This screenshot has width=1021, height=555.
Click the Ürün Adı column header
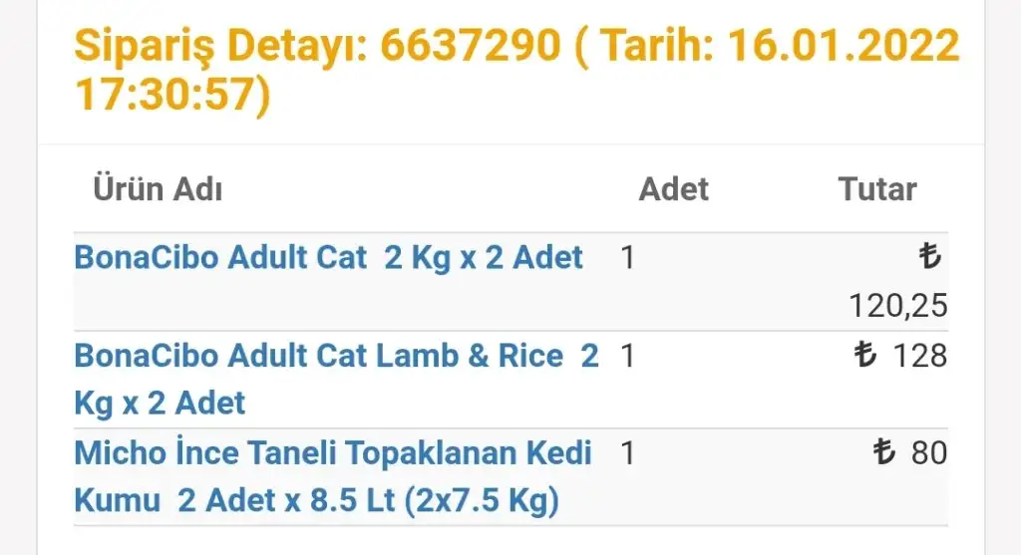(158, 188)
